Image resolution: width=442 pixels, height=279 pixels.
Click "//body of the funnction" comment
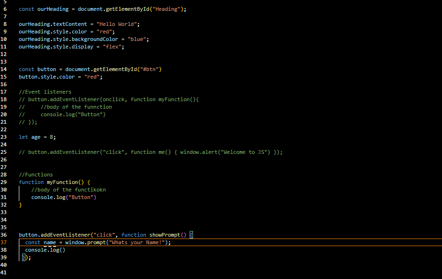76,107
